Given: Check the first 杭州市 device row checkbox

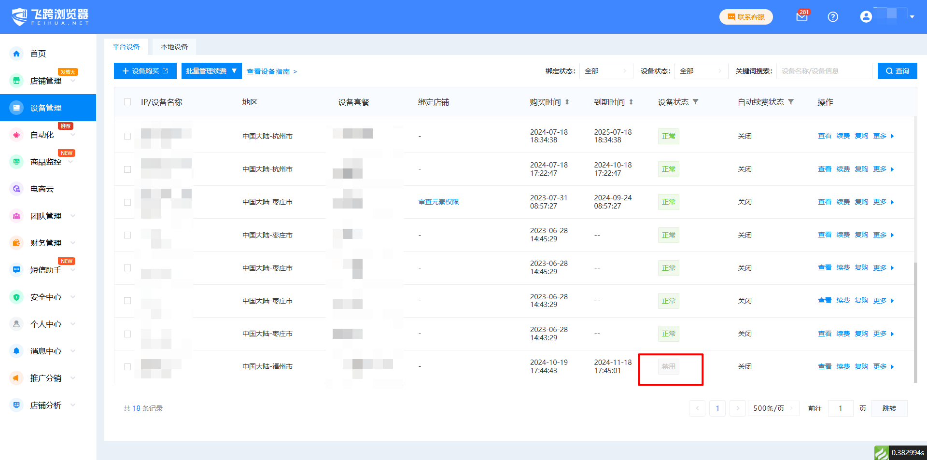Looking at the screenshot, I should coord(127,136).
